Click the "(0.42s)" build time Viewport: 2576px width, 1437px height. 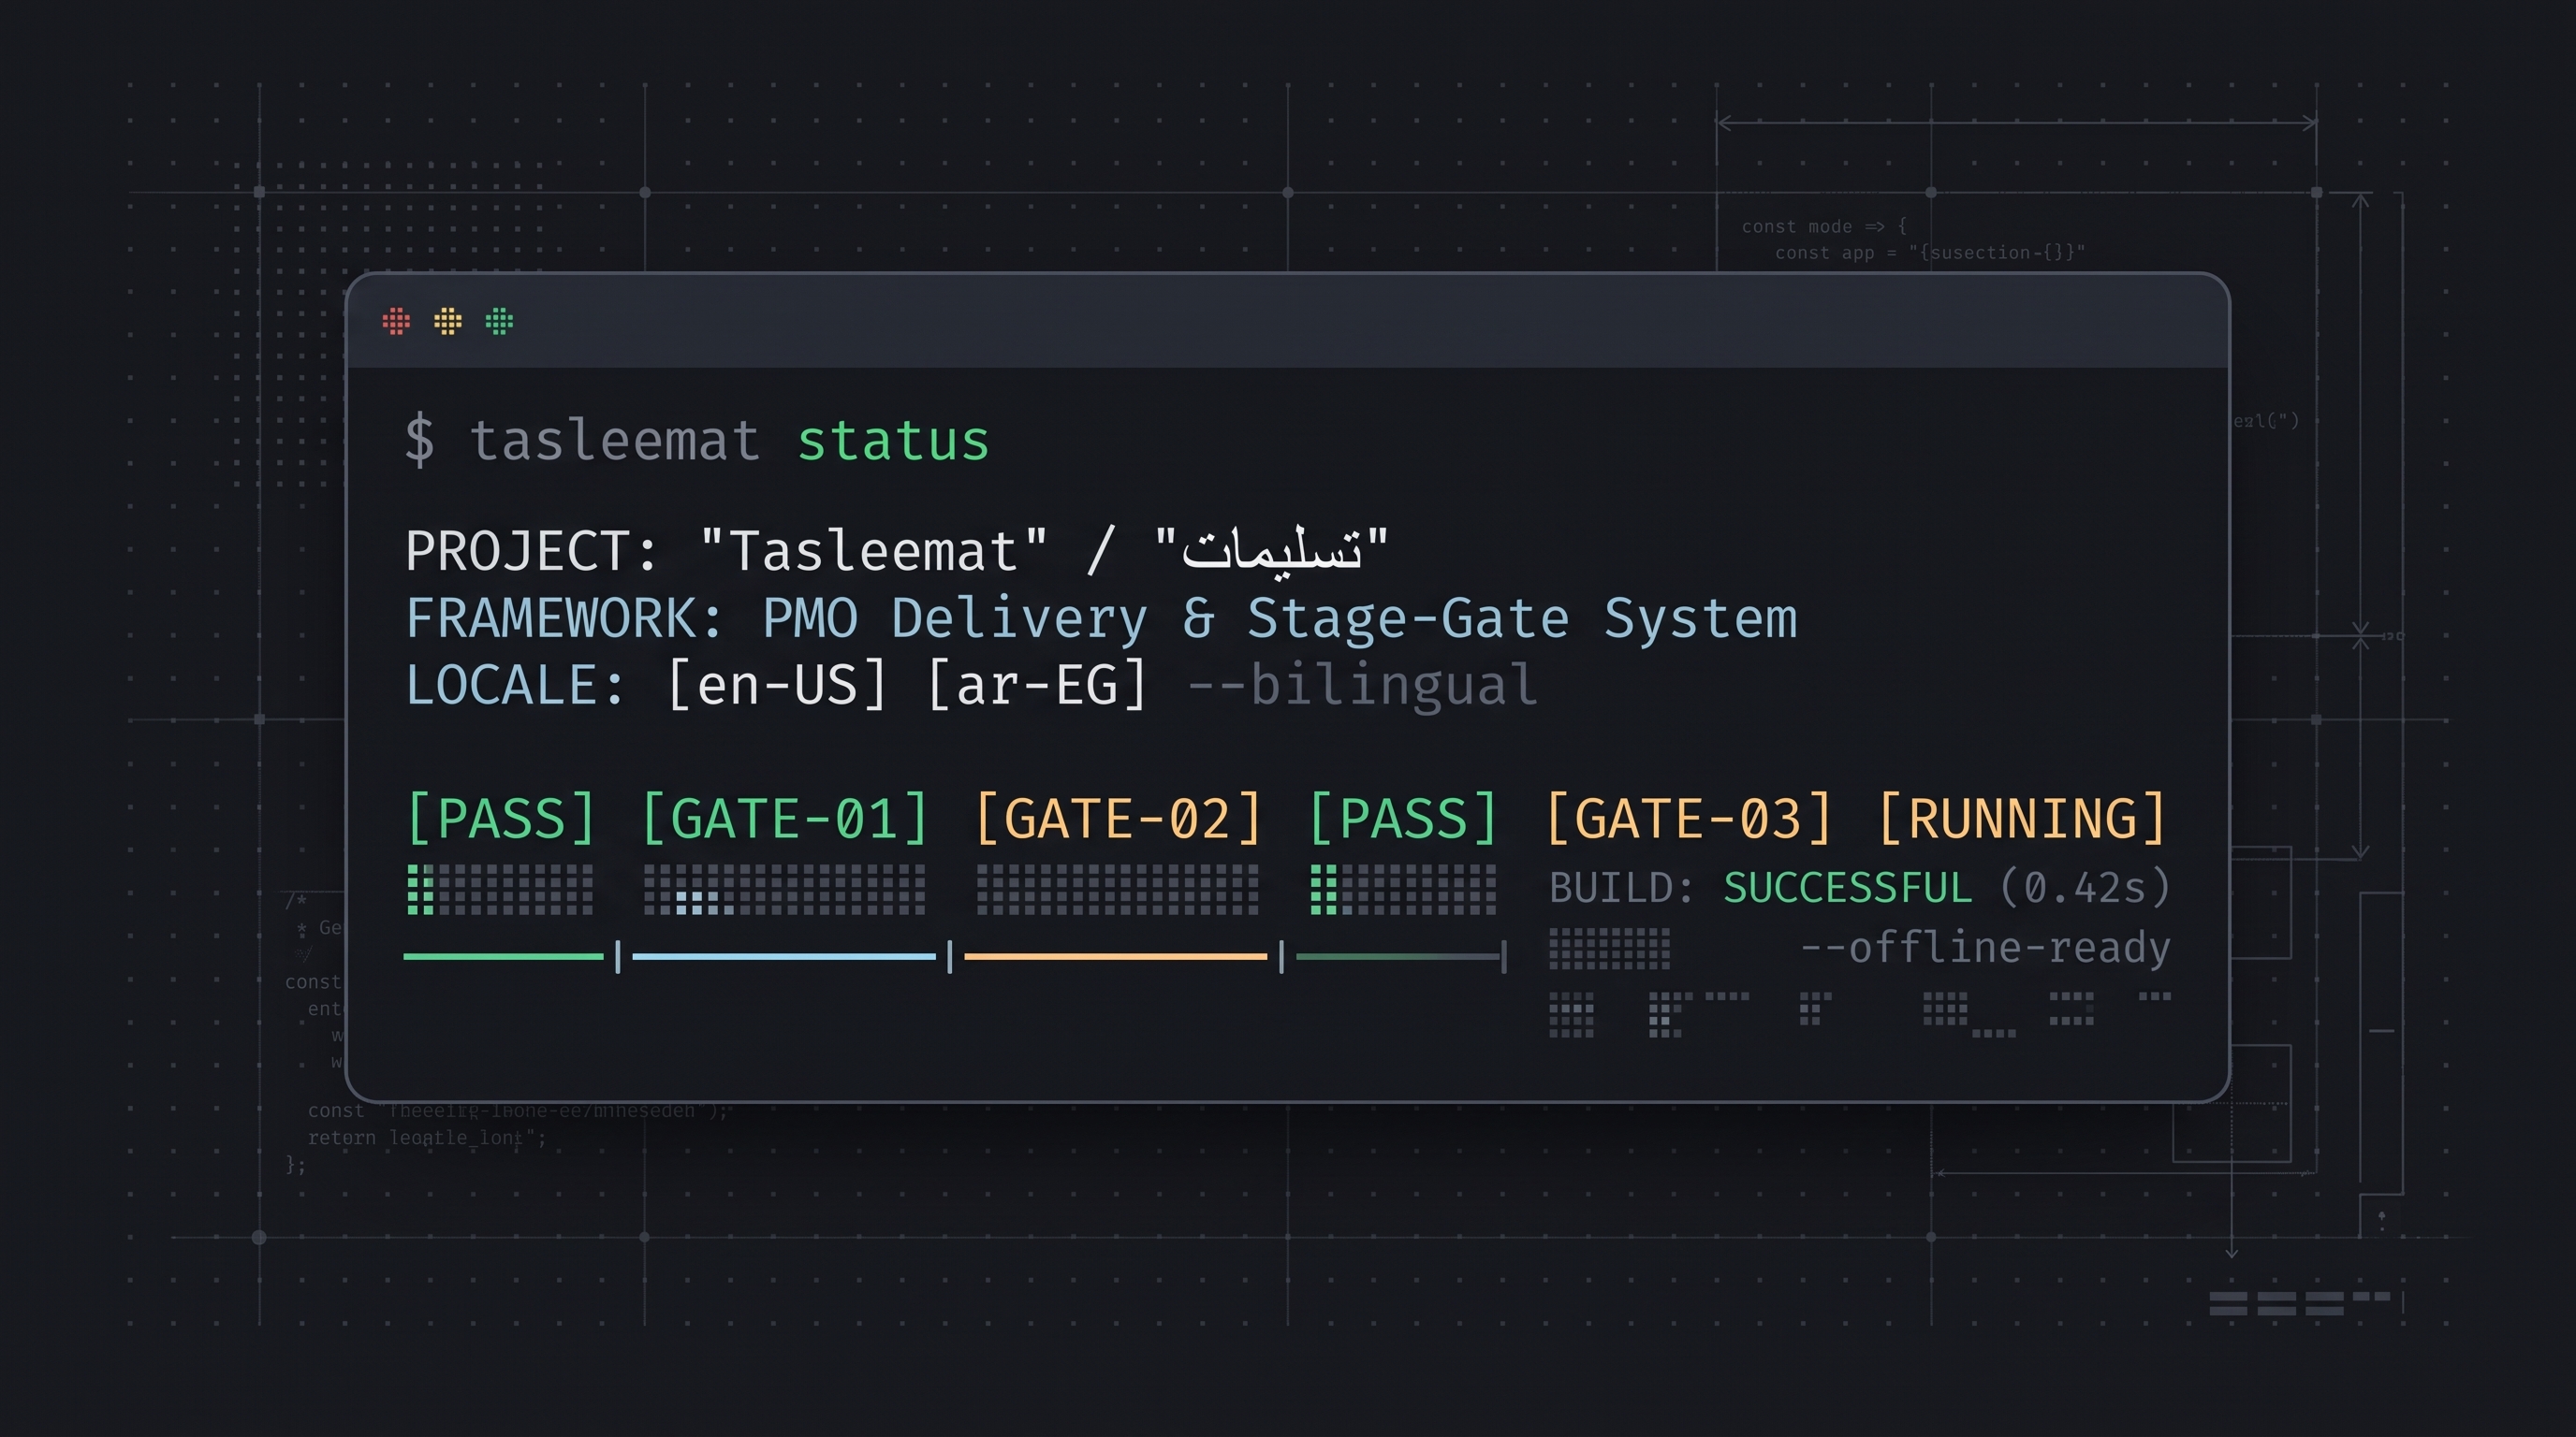[2085, 889]
